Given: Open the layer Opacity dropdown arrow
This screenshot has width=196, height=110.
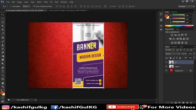Looking at the screenshot, I should click(194, 54).
